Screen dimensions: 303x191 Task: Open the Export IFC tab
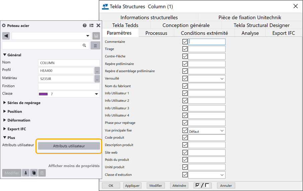point(284,33)
